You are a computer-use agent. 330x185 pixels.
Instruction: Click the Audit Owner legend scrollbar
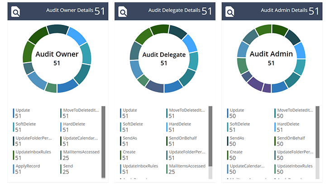[103, 141]
